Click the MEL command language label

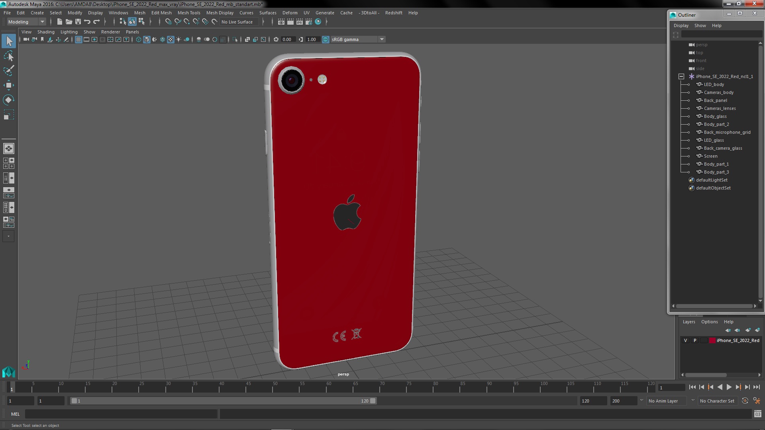pyautogui.click(x=15, y=414)
